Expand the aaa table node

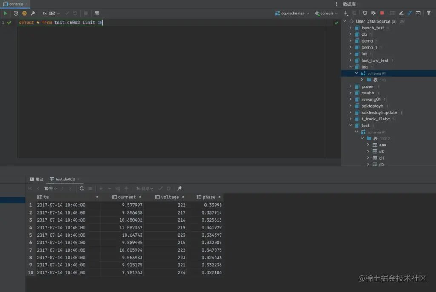[x=369, y=145]
